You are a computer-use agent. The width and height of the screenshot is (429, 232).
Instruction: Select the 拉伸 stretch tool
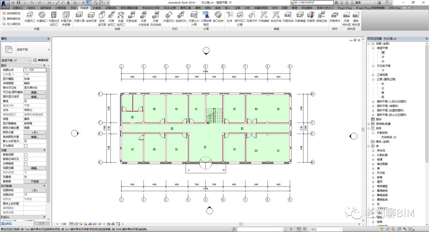[230, 17]
